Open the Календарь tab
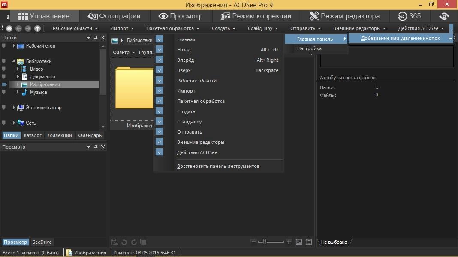 click(x=90, y=135)
